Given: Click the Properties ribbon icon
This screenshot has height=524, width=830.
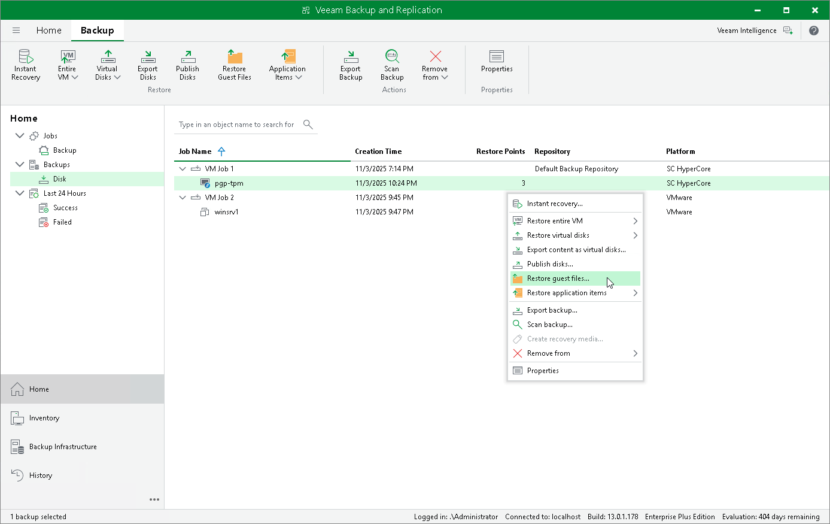Looking at the screenshot, I should pos(497,56).
